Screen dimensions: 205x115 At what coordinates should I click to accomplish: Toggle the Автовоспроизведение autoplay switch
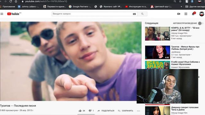point(201,23)
